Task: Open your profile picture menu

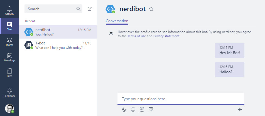Action: coord(9,109)
